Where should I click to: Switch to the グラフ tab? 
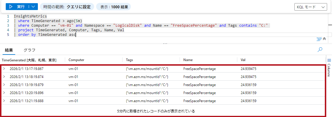pyautogui.click(x=29, y=50)
